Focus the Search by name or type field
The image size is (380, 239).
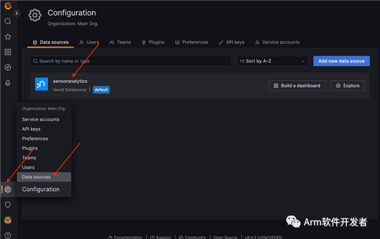point(131,61)
